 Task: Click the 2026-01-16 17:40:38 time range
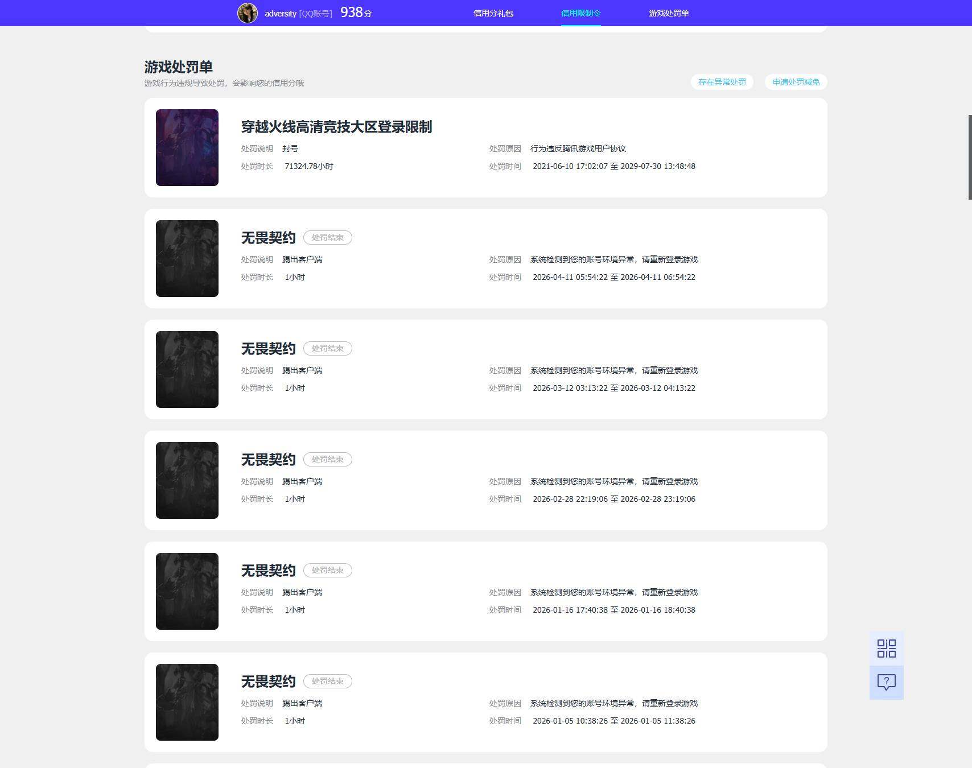coord(614,610)
